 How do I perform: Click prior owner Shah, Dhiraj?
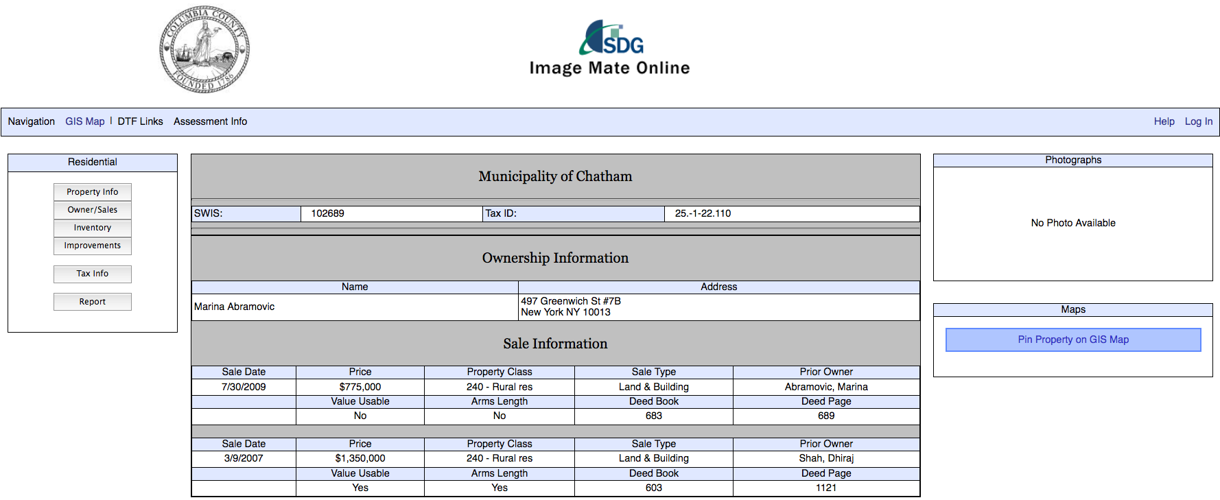pos(826,458)
